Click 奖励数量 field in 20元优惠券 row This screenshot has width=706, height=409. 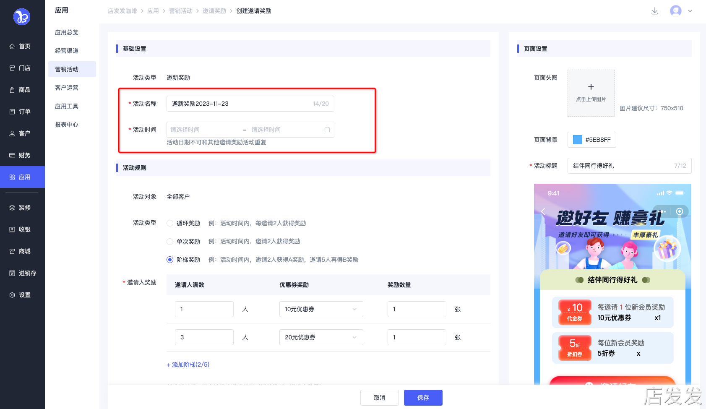tap(417, 337)
